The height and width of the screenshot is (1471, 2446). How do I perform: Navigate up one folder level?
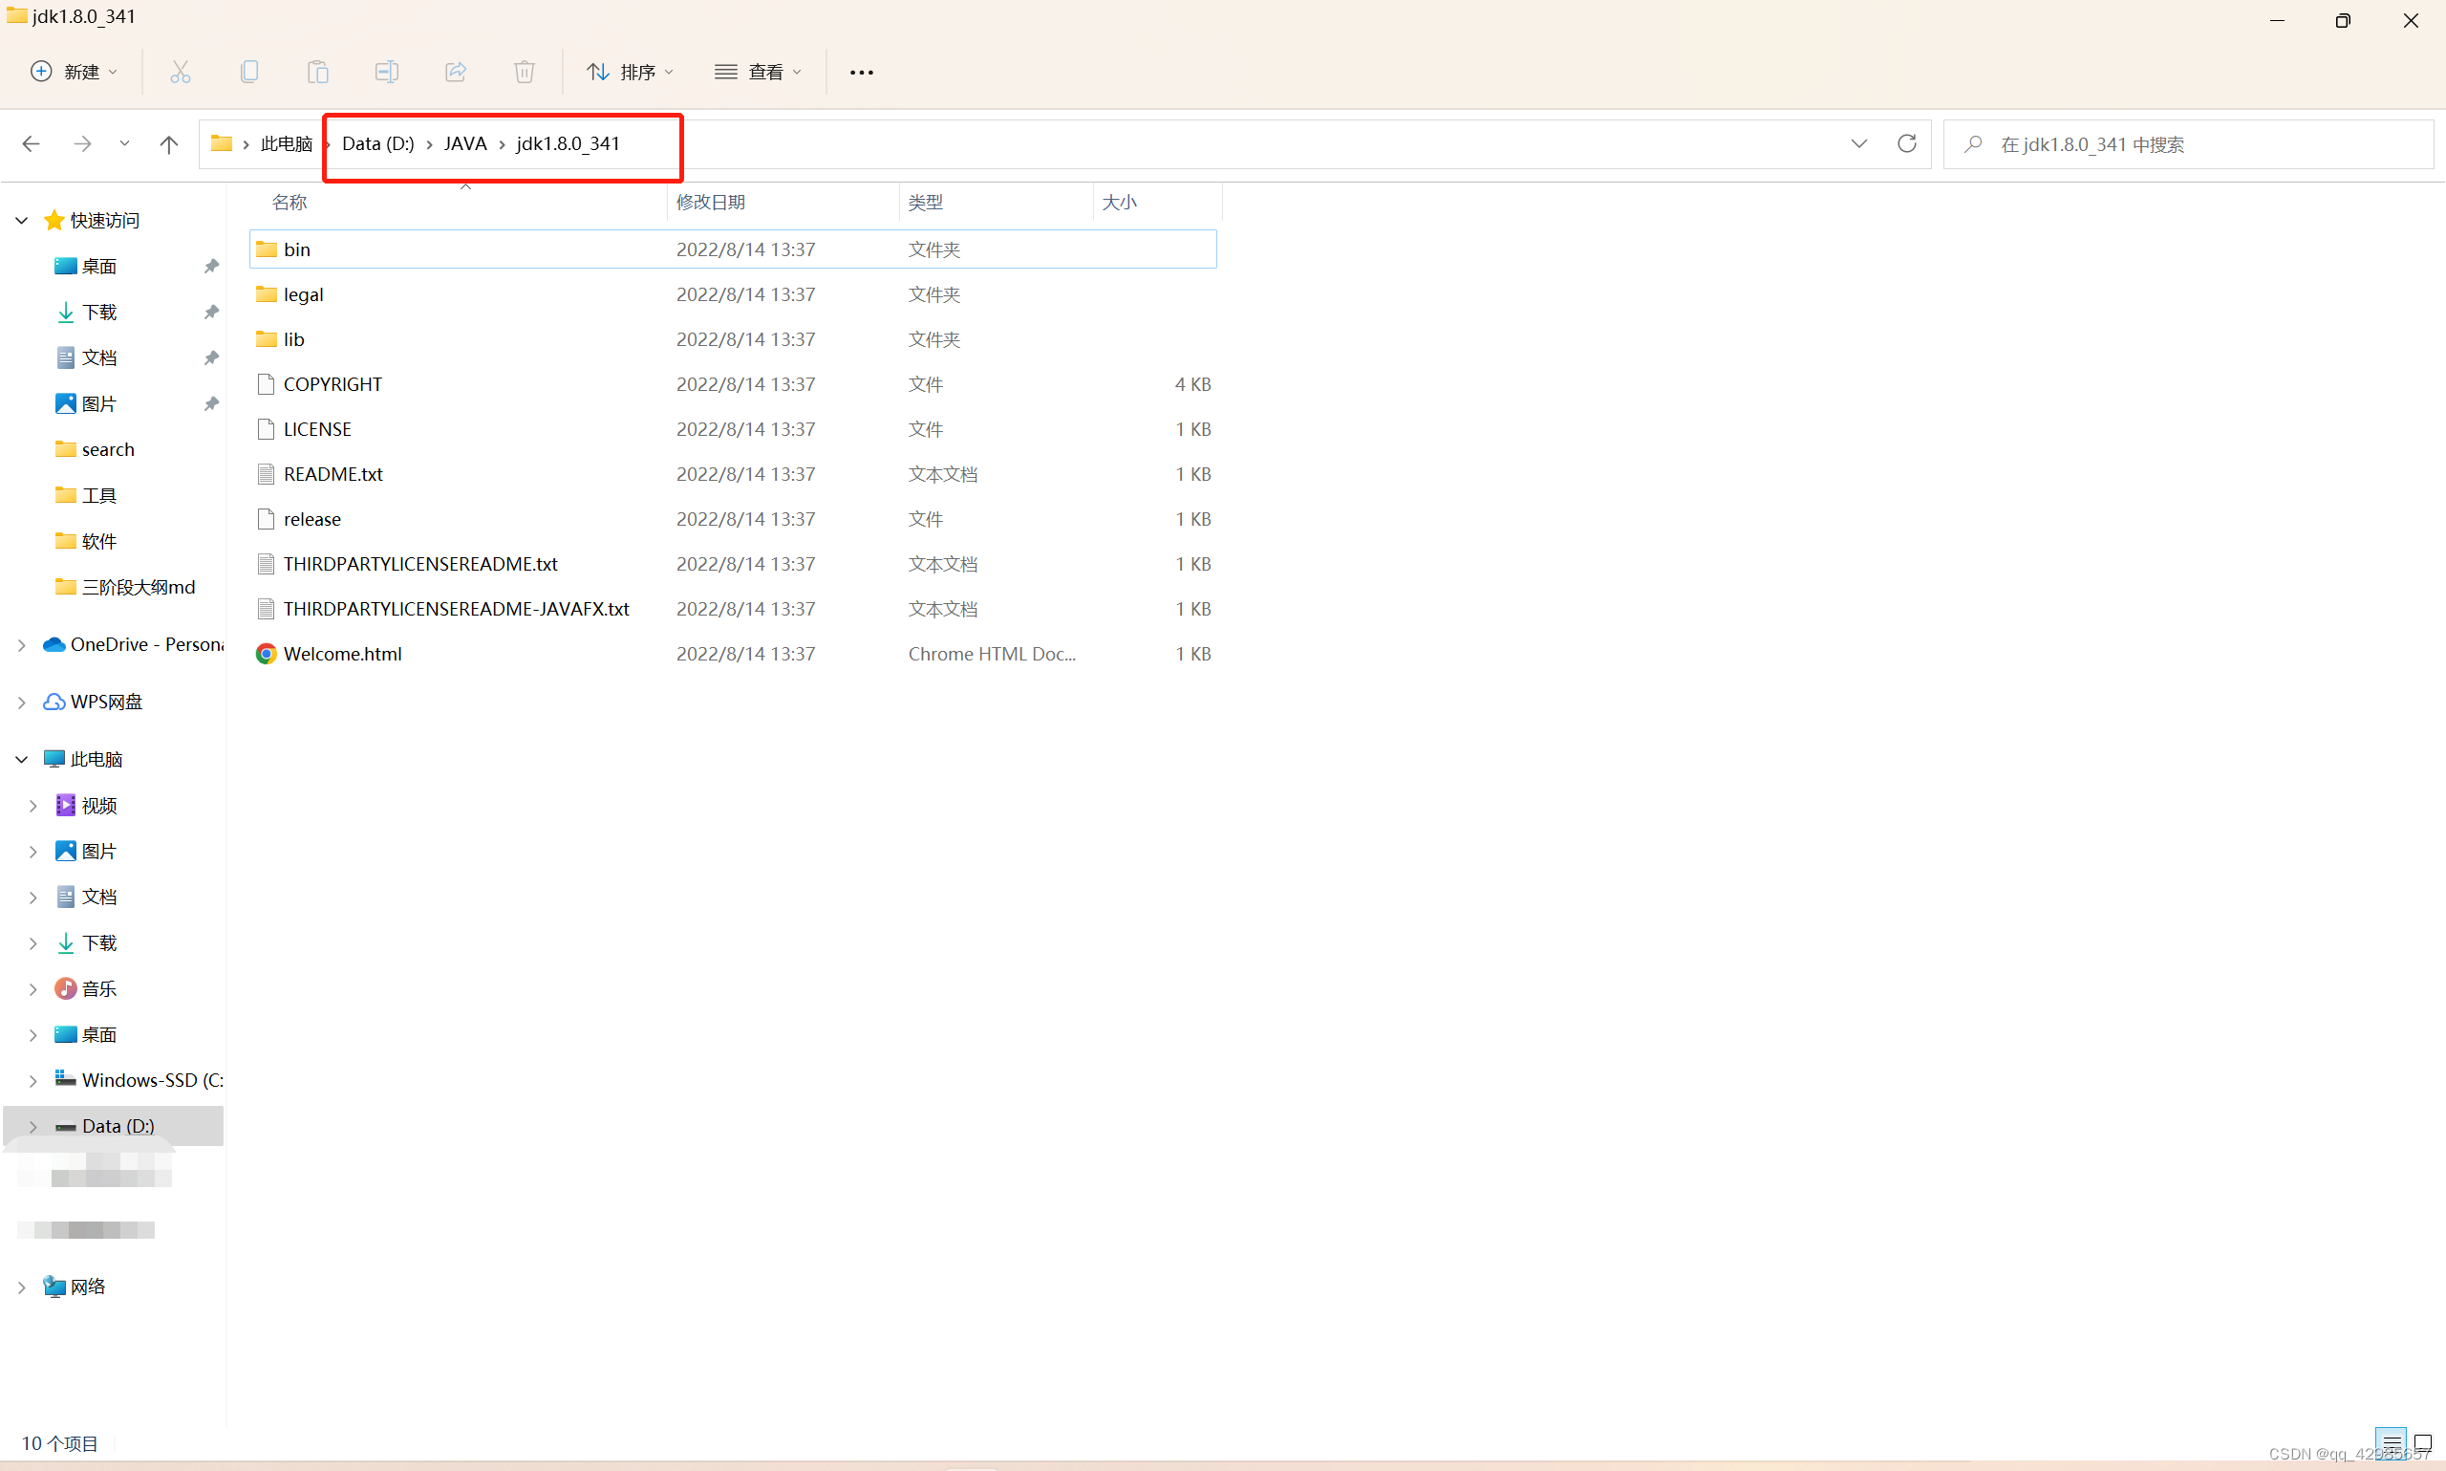pos(167,143)
